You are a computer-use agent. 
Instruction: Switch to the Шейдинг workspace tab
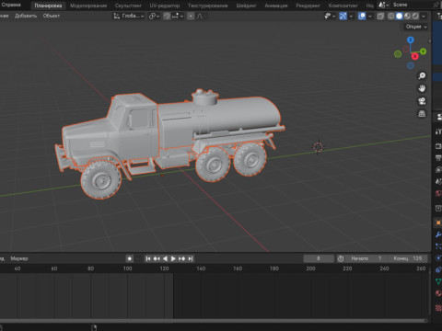tap(246, 6)
